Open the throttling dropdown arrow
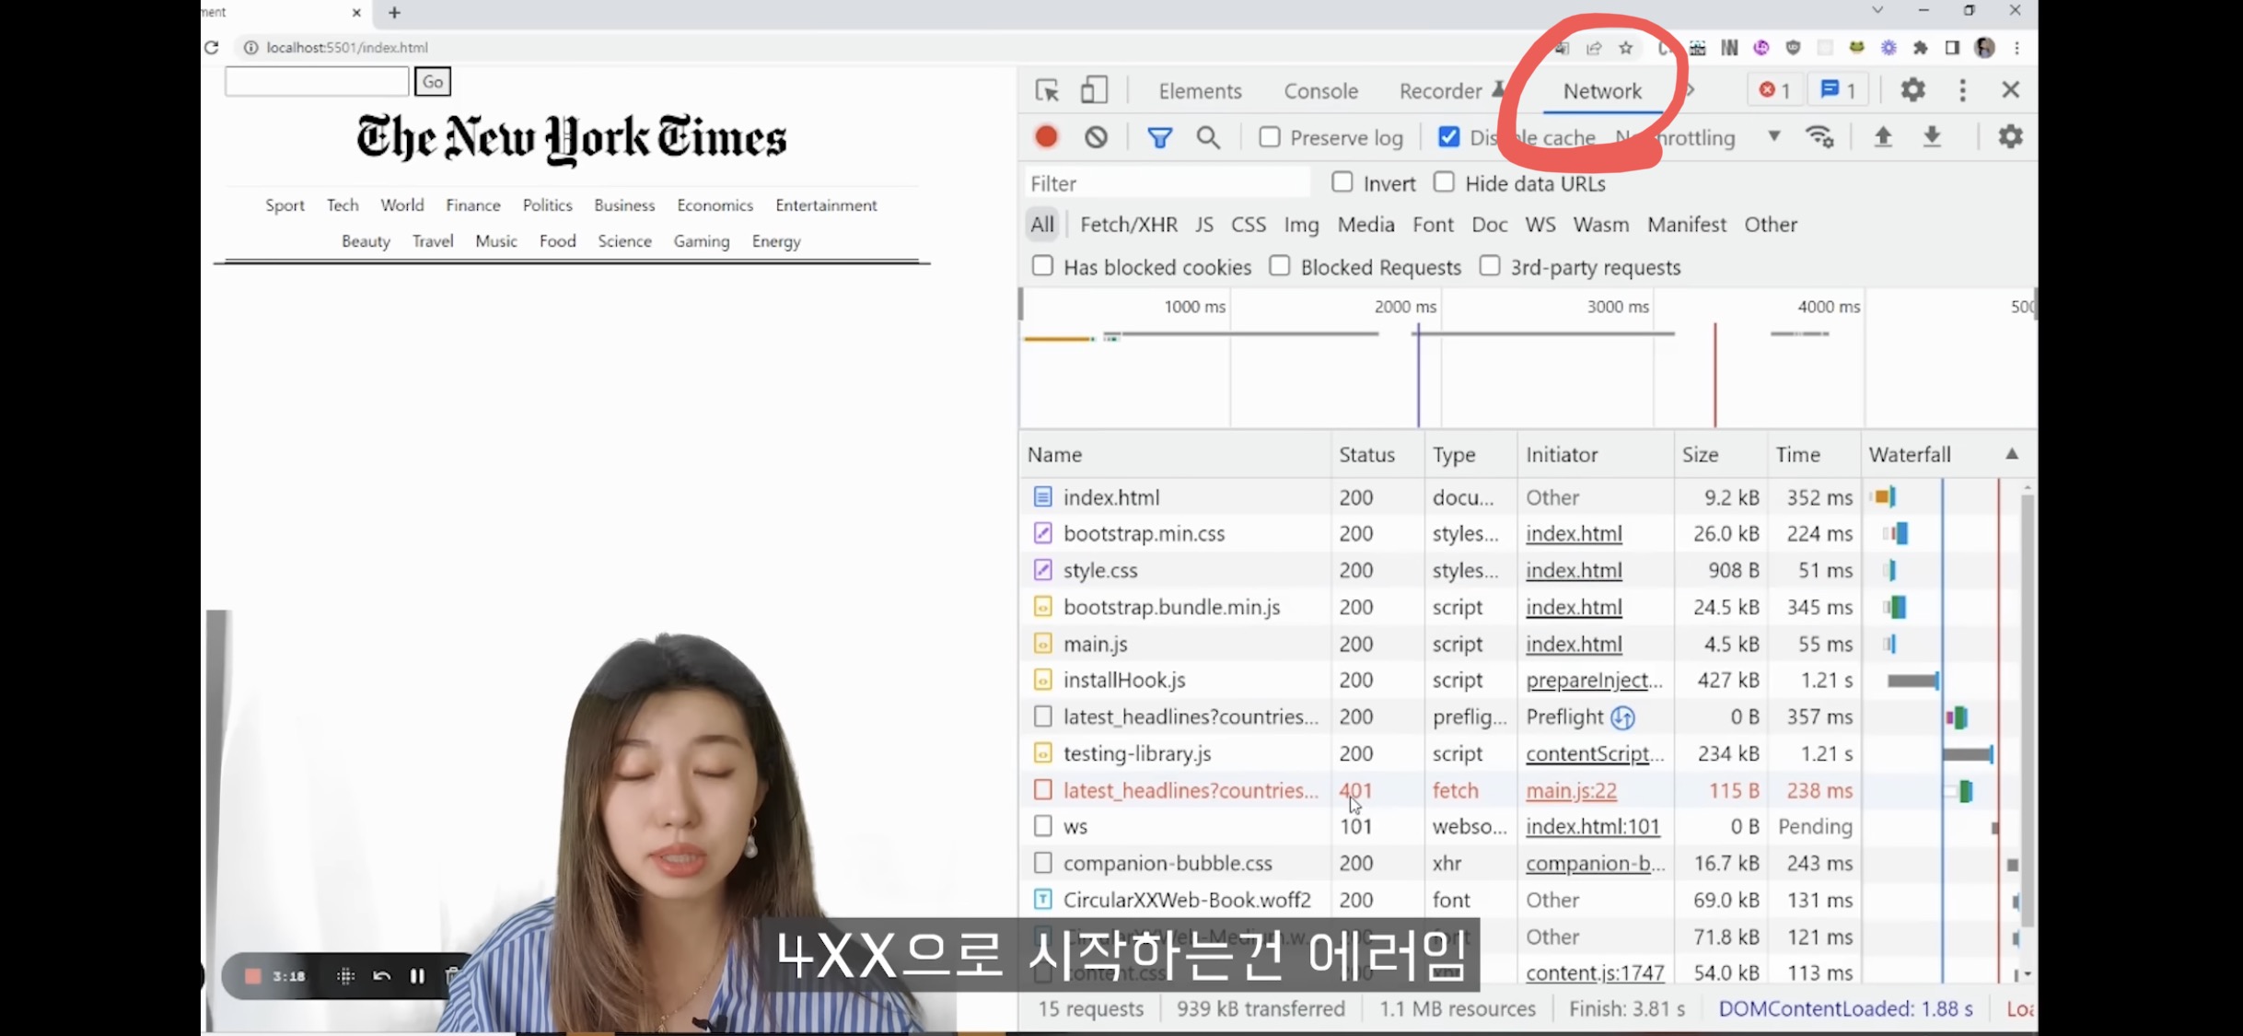 [1773, 137]
